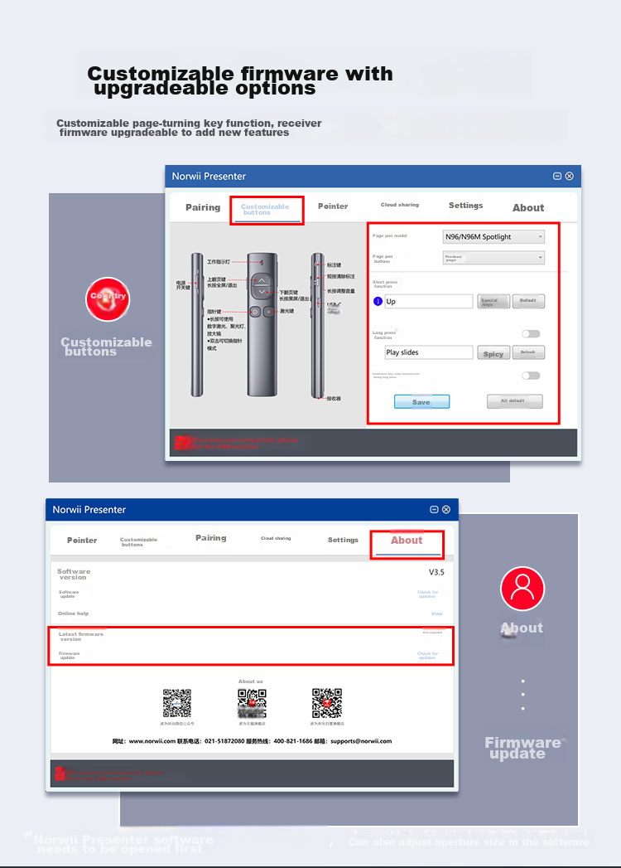Click the V3.5 software version value

click(436, 572)
